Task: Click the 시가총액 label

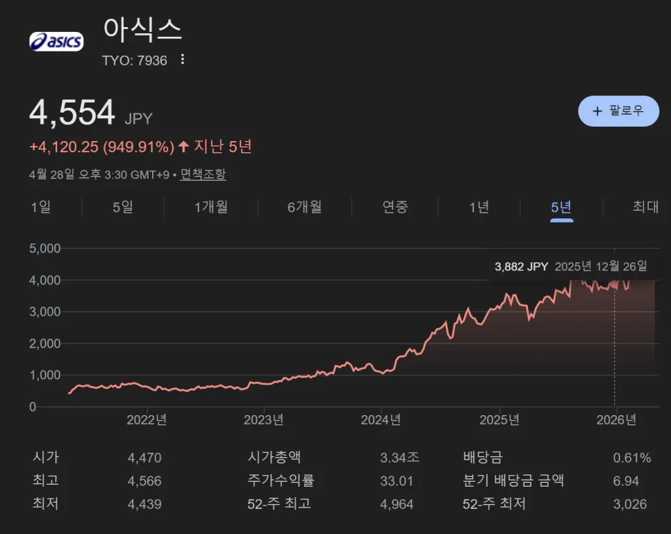Action: pyautogui.click(x=274, y=457)
